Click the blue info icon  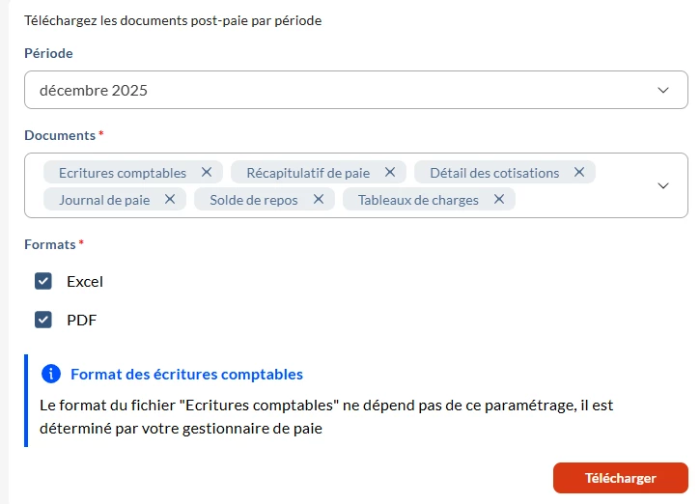tap(51, 374)
